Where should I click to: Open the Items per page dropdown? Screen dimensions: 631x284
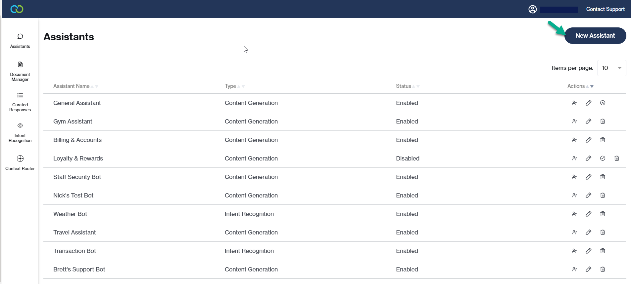(x=611, y=68)
